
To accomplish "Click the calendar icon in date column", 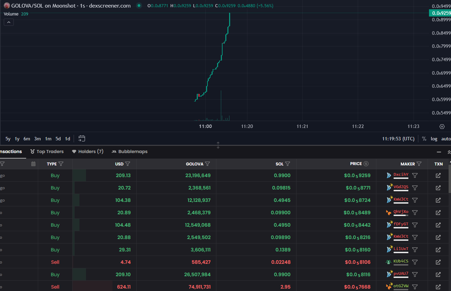I will coord(33,164).
